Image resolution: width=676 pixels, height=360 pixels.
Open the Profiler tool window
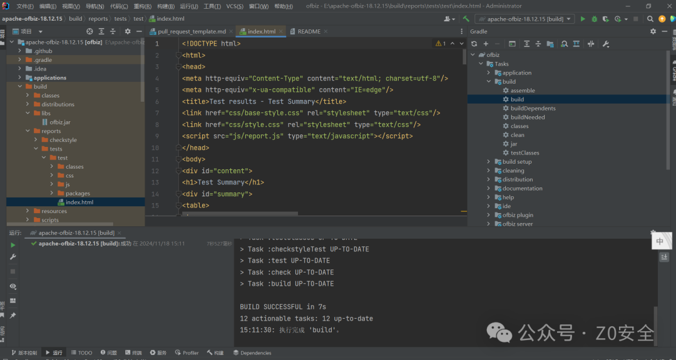(x=187, y=352)
